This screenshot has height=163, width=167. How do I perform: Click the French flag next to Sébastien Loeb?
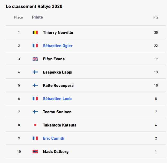point(35,98)
